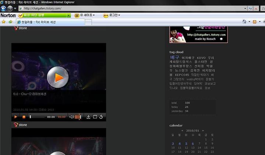Click the f(x) - Chu~♡ 라이브세션 video title
The height and width of the screenshot is (155, 265).
(x=30, y=94)
